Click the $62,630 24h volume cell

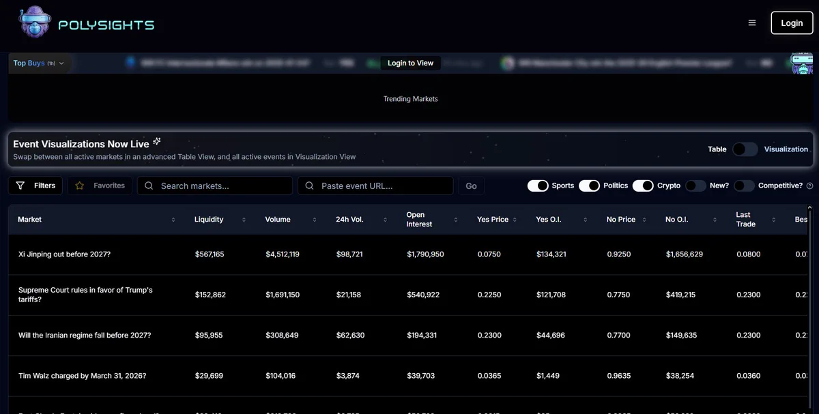350,336
